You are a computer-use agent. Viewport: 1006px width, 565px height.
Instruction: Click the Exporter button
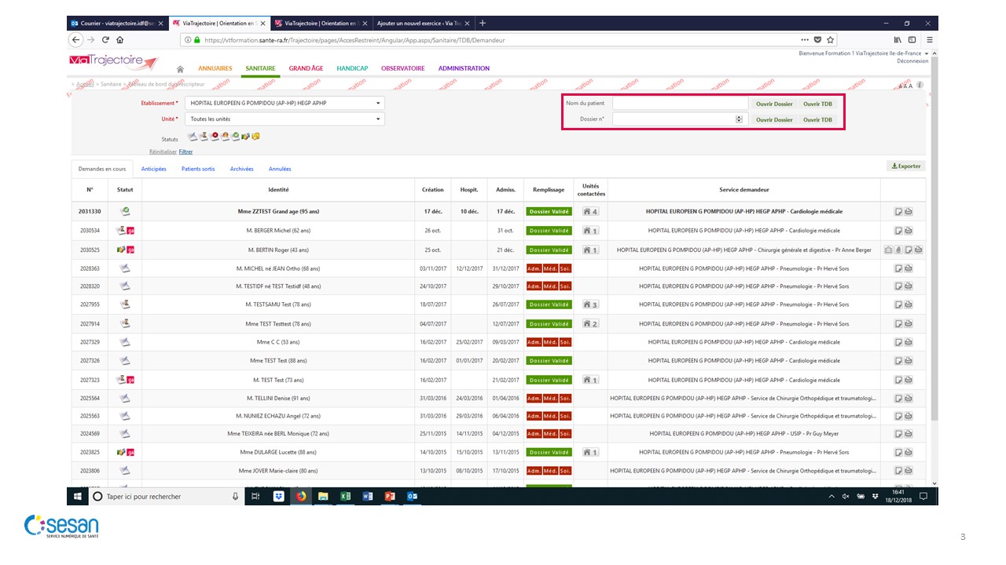[x=905, y=166]
